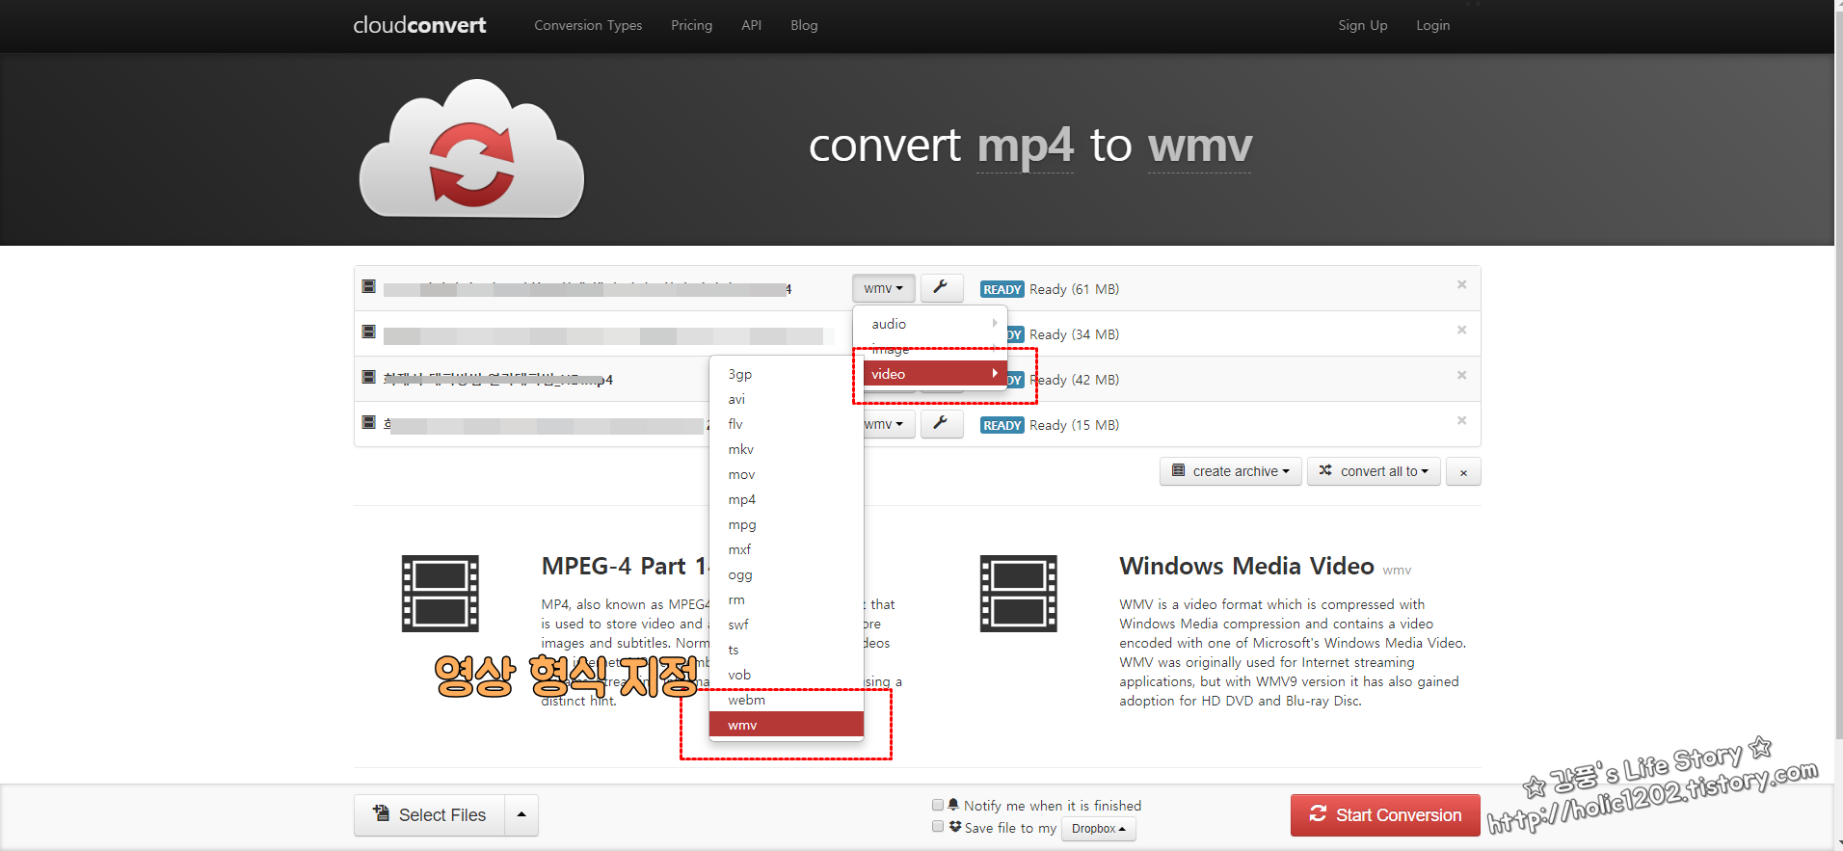1843x851 pixels.
Task: Select vob video format
Action: pos(786,675)
